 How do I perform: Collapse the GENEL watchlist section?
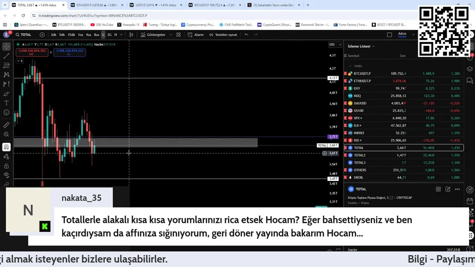[x=350, y=66]
